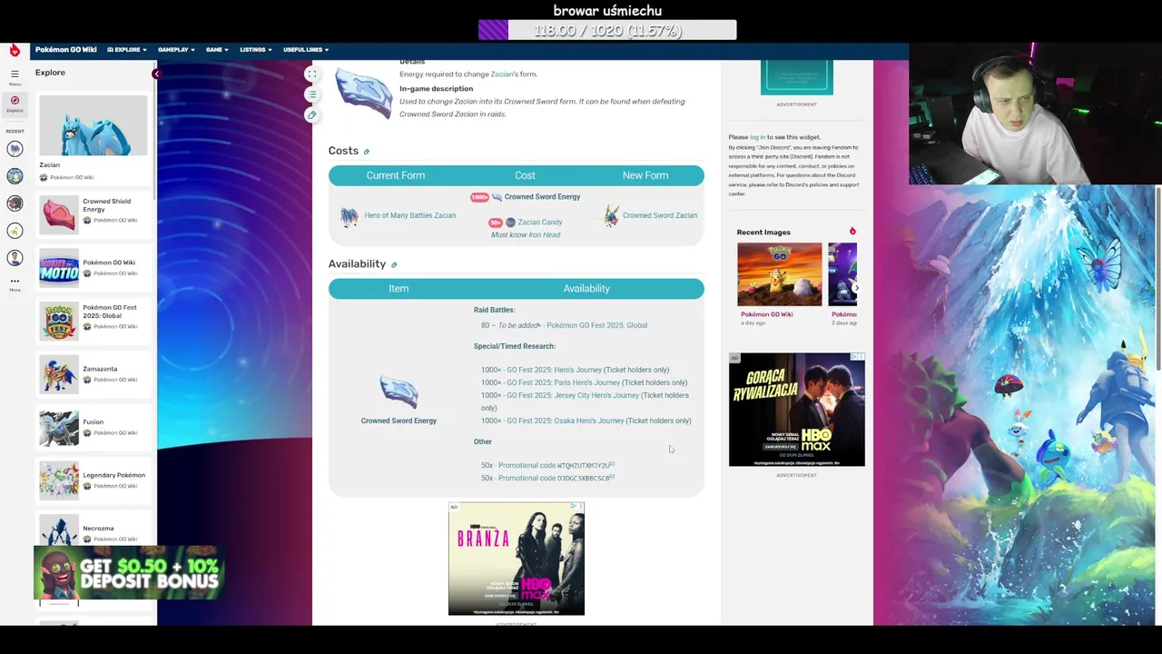1162x654 pixels.
Task: Open GO Fest 2025: Osaka Hero's Journey
Action: coord(565,421)
